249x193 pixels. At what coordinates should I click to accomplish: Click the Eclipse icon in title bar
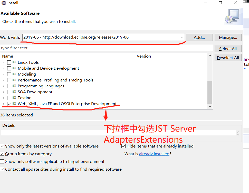point(4,3)
